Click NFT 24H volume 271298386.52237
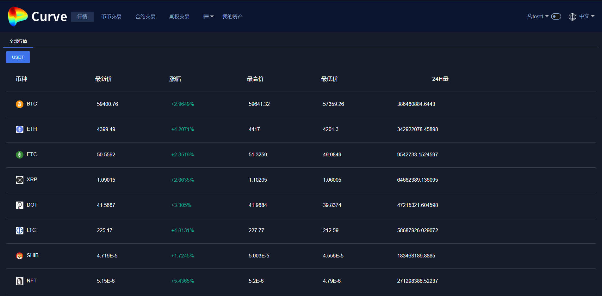The image size is (602, 296). 418,281
